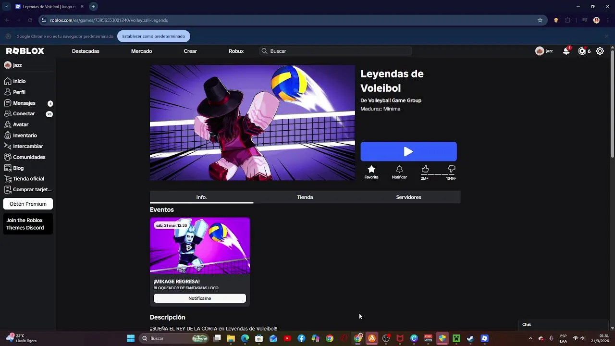615x346 pixels.
Task: Show hidden tray icons chevron
Action: [530, 338]
